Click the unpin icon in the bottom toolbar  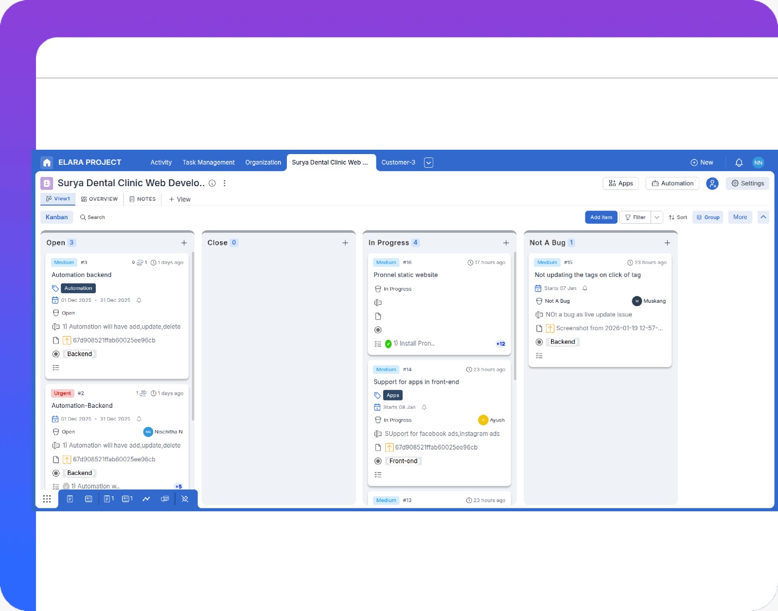point(185,498)
